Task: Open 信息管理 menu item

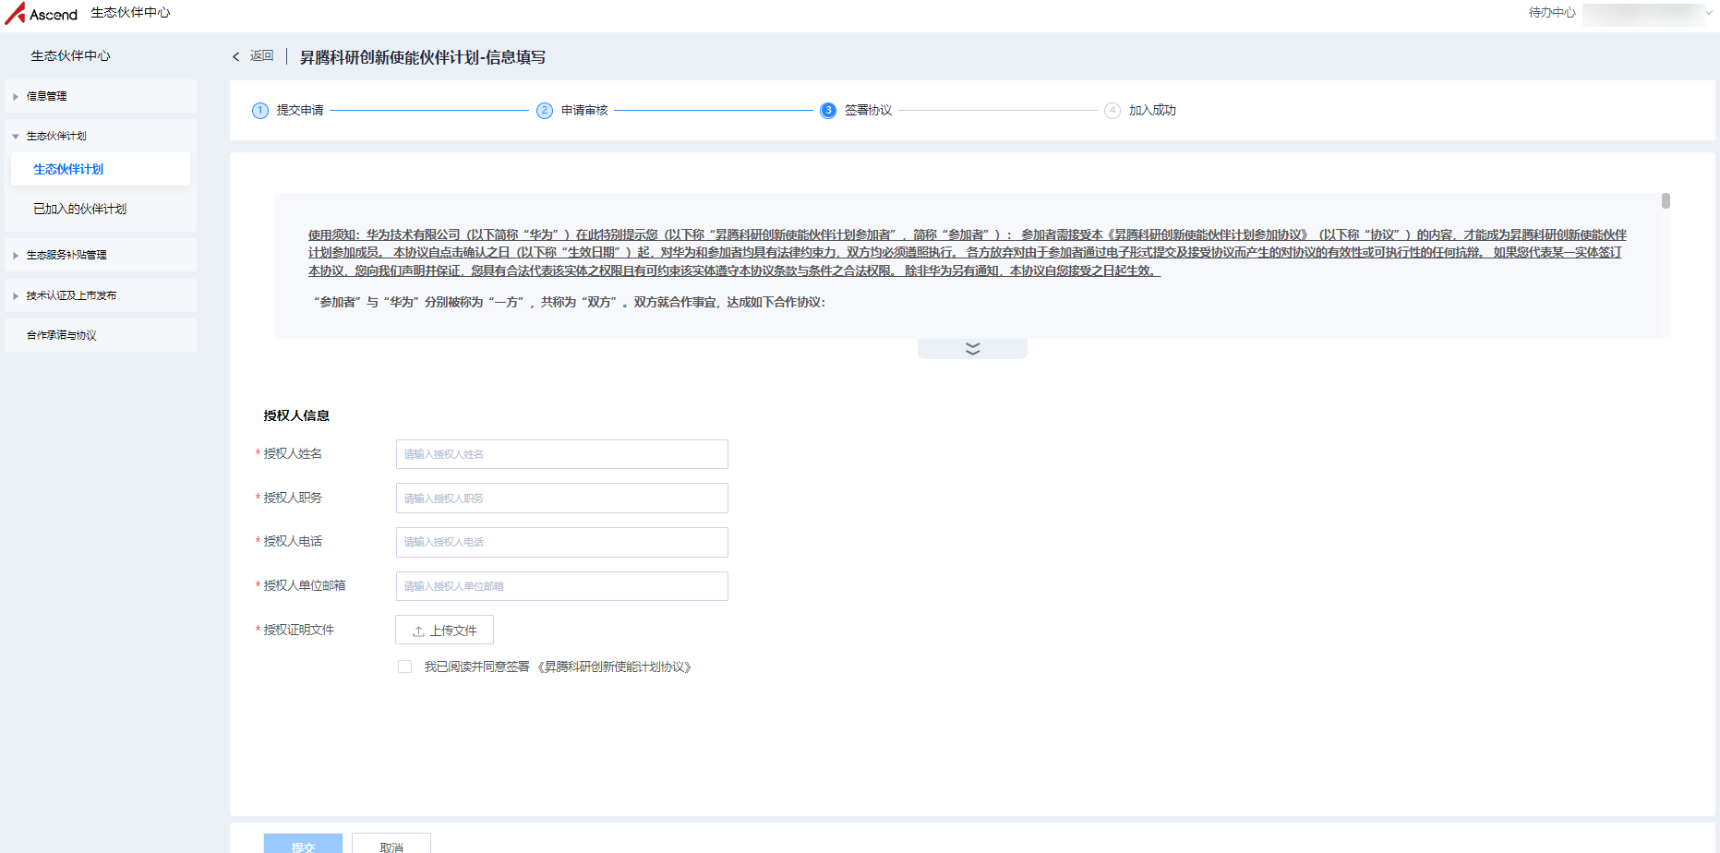Action: click(x=101, y=96)
